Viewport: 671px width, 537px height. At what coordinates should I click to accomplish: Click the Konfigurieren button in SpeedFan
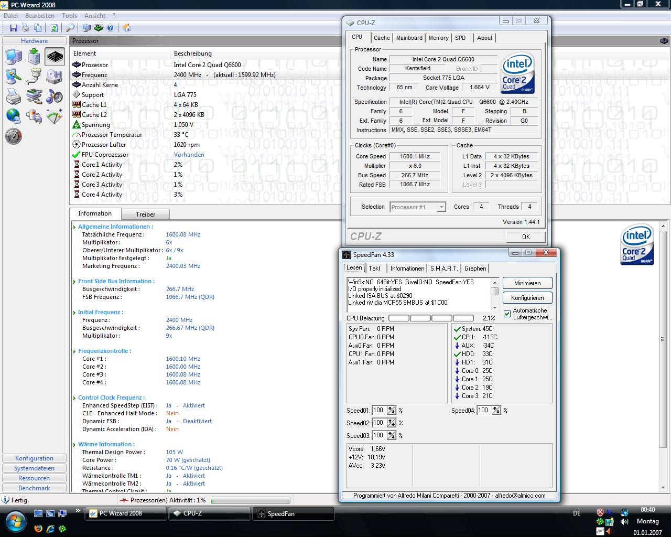click(527, 298)
